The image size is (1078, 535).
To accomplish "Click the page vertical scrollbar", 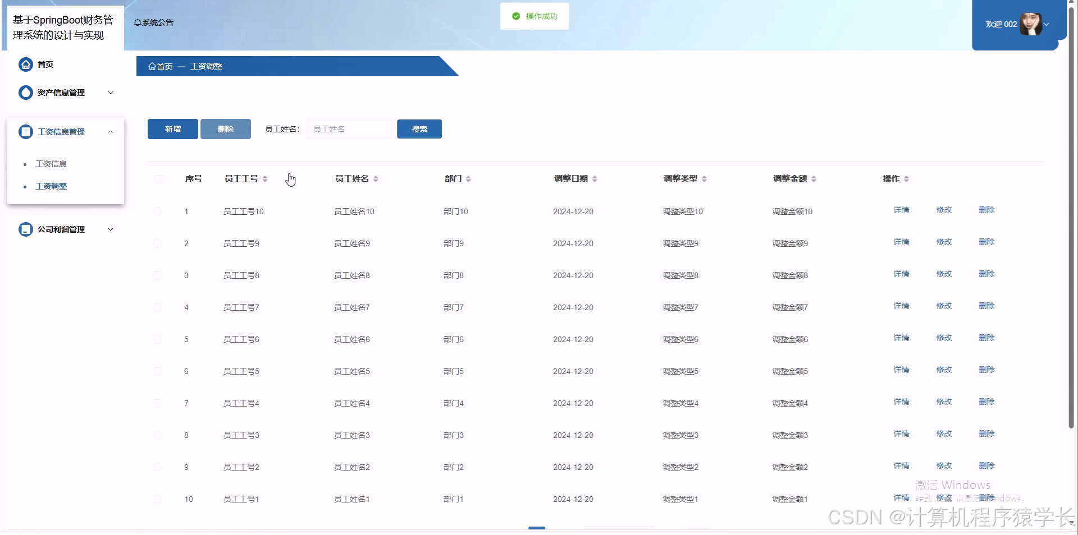I will click(x=1071, y=219).
